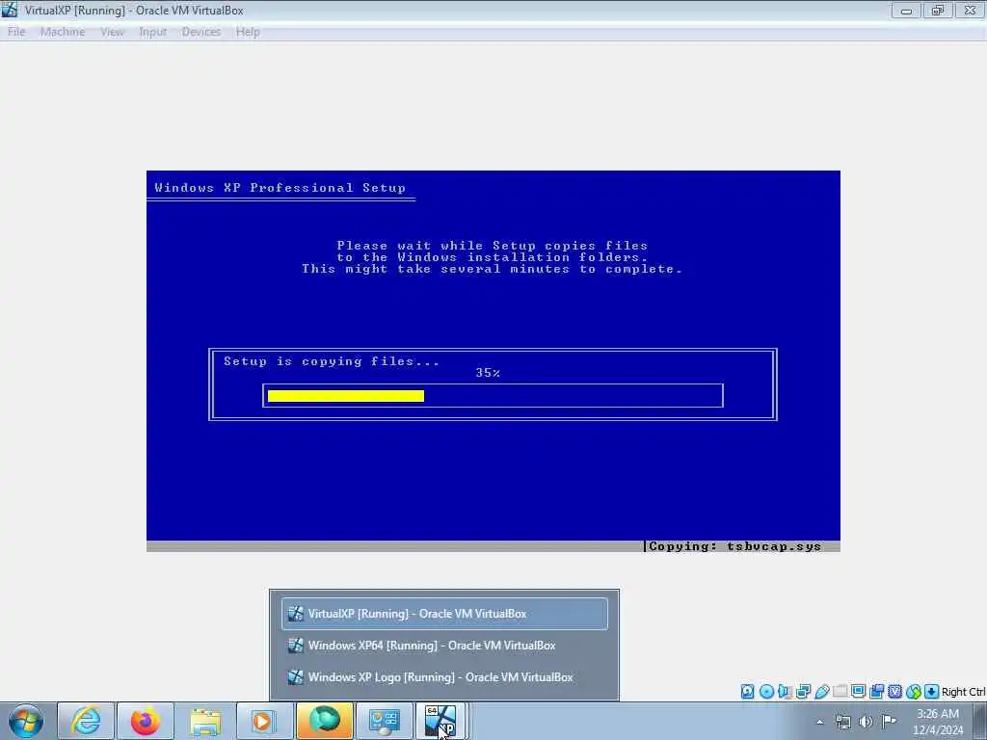Click the audio status icon
The image size is (987, 740).
(x=785, y=692)
